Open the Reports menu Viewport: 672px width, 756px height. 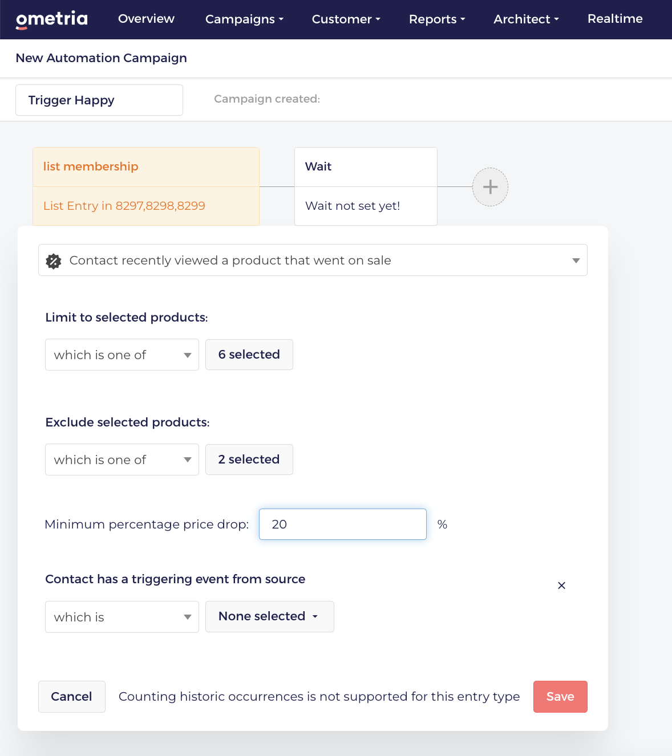click(x=437, y=19)
